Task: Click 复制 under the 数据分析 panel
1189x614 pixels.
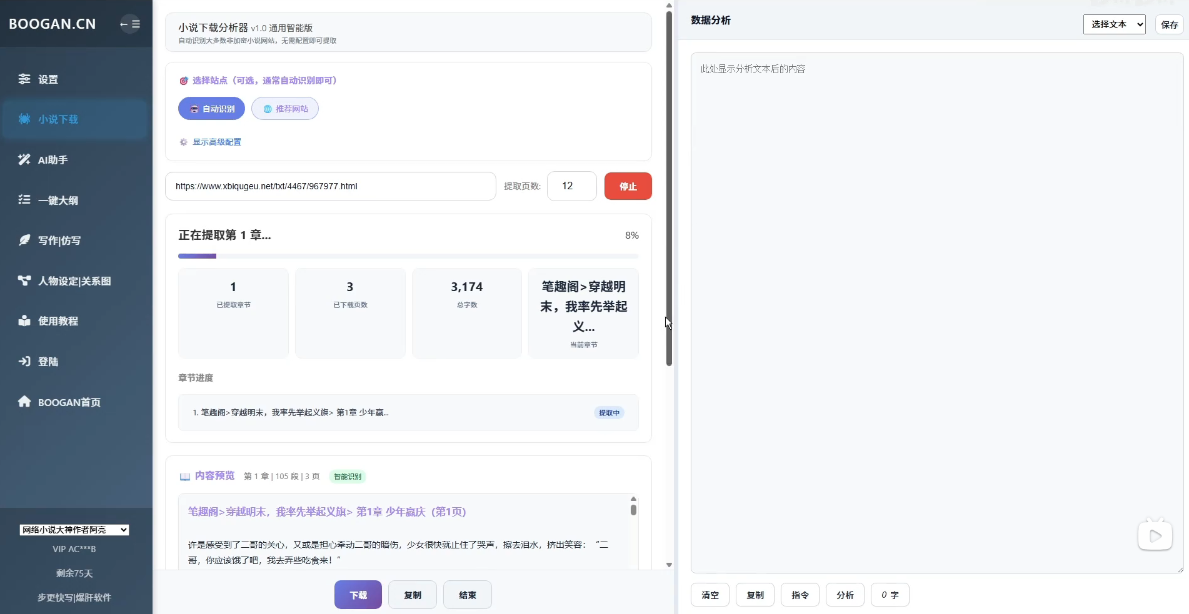Action: (755, 595)
